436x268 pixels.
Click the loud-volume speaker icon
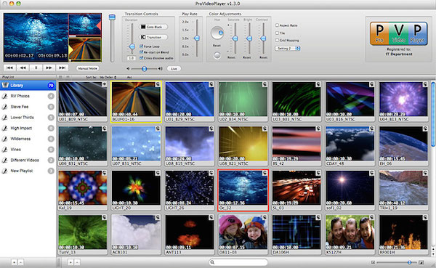pyautogui.click(x=160, y=69)
